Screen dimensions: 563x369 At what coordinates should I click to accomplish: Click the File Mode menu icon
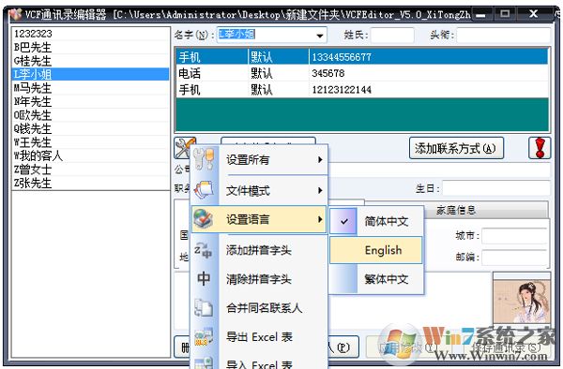click(x=204, y=190)
